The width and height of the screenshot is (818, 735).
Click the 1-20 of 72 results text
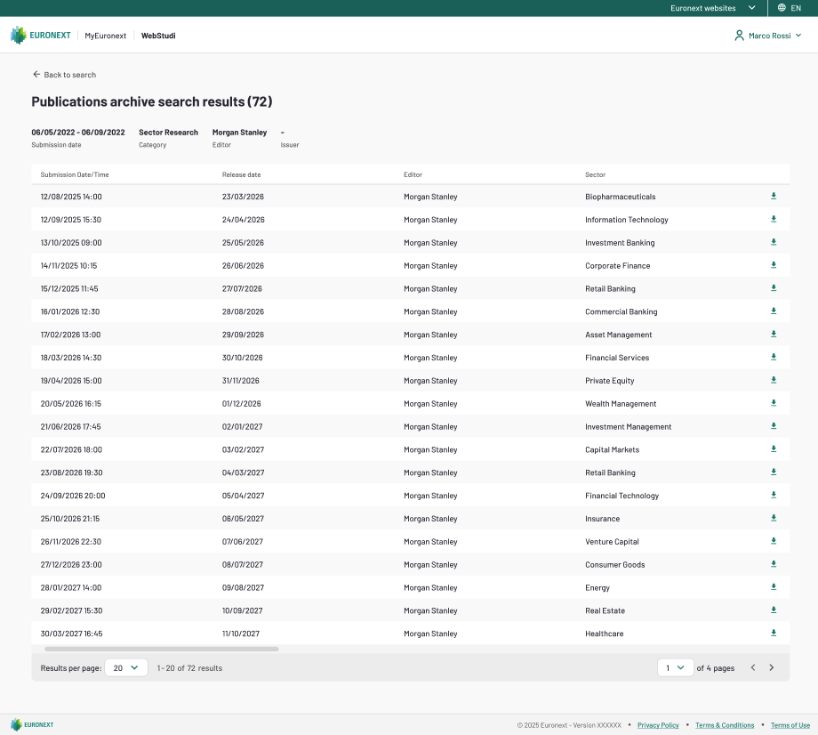pos(189,667)
